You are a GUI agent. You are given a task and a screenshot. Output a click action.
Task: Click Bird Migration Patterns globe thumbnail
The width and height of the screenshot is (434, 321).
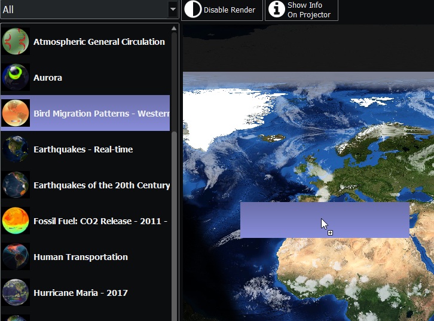pos(16,113)
